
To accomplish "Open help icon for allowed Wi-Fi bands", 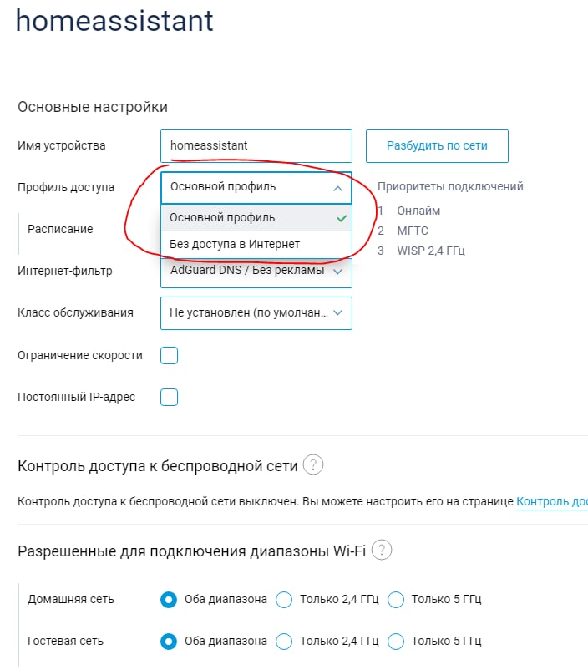I will coord(382,551).
